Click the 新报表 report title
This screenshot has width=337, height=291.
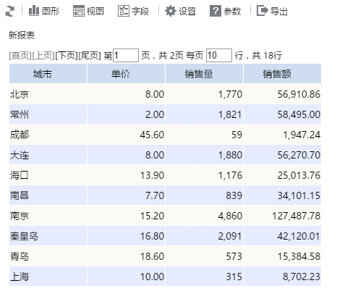pyautogui.click(x=22, y=35)
